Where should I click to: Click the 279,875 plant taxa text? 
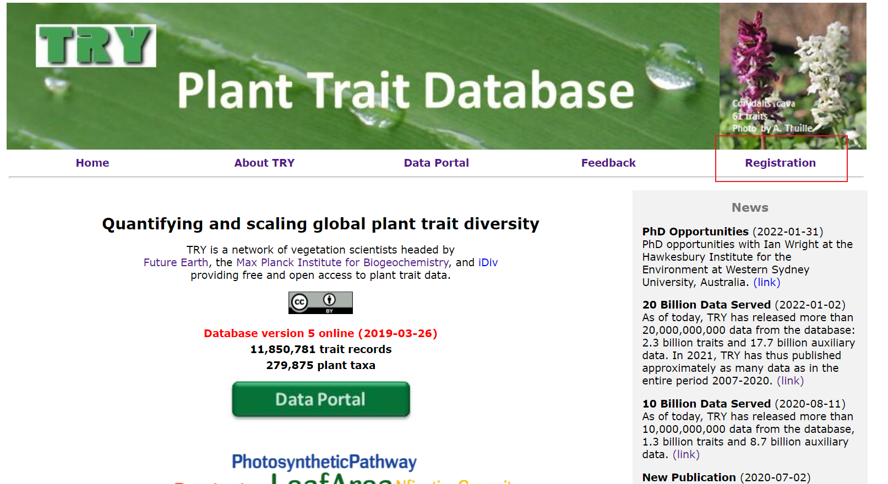point(321,365)
